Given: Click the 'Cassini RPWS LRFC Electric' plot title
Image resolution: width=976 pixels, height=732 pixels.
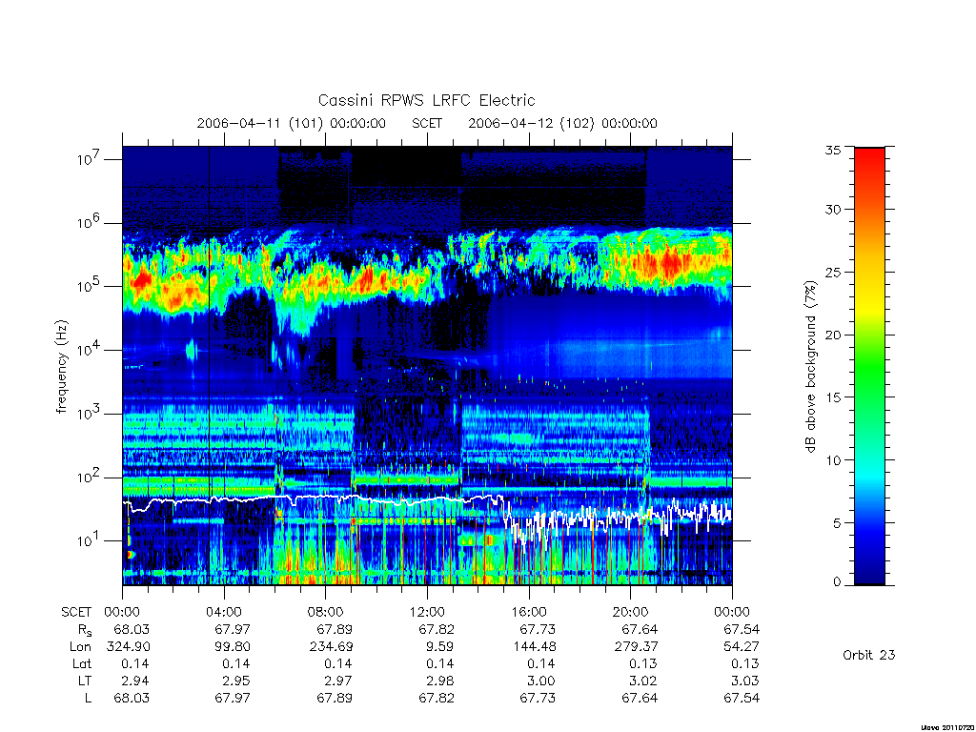Looking at the screenshot, I should tap(426, 100).
